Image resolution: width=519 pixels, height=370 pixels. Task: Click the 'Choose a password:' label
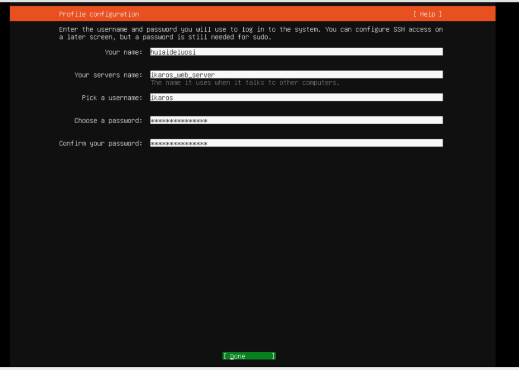pos(108,121)
